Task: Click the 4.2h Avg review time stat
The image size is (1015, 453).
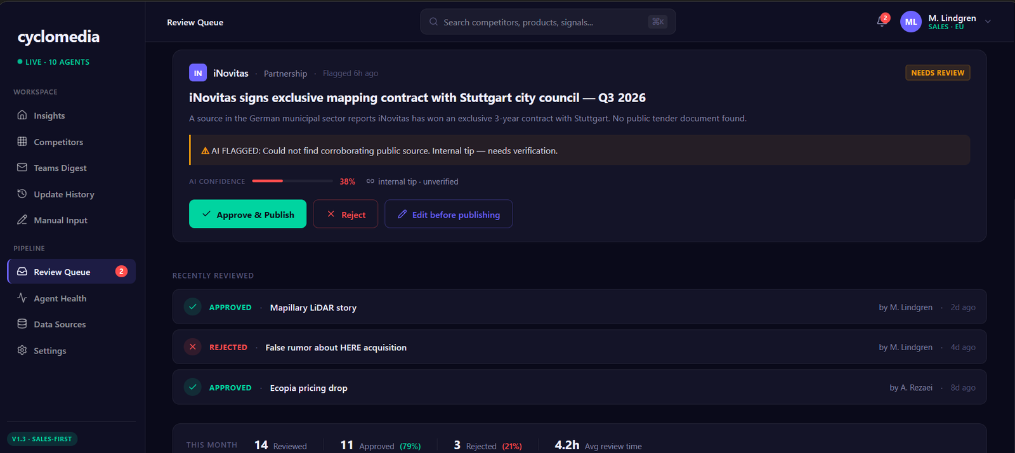Action: click(598, 445)
